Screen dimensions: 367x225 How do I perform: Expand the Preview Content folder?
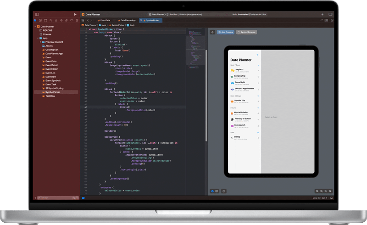tap(40, 42)
